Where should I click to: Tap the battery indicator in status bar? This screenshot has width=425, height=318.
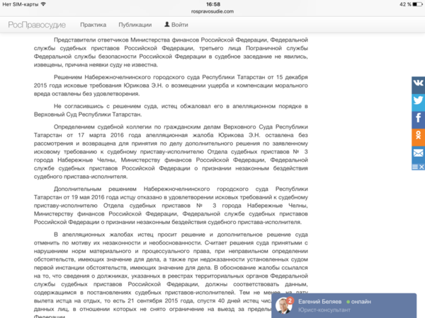(413, 4)
